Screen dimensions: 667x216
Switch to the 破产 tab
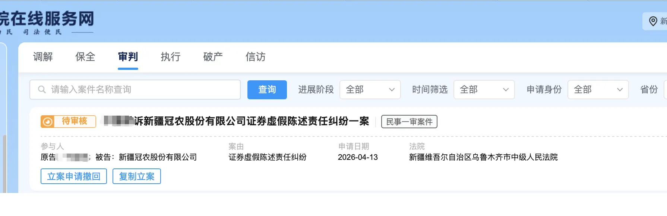213,57
